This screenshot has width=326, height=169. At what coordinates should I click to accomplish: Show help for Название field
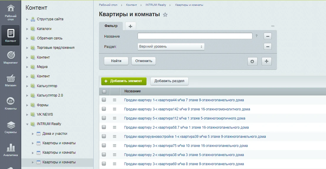tap(257, 36)
